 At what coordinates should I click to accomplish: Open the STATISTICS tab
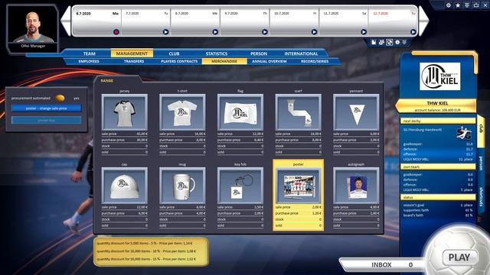click(217, 53)
